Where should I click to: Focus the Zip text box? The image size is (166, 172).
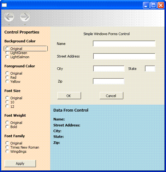pos(108,81)
